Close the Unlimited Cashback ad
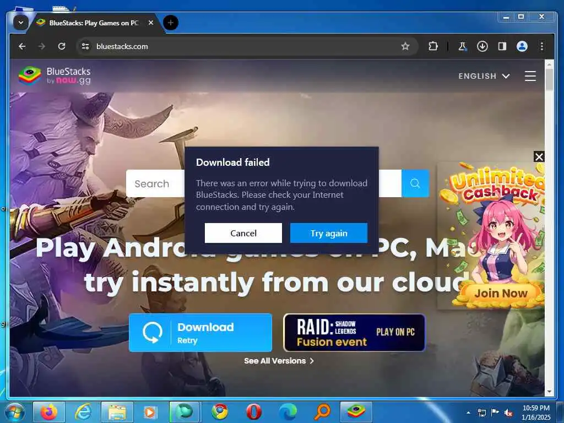The image size is (564, 423). [x=539, y=157]
